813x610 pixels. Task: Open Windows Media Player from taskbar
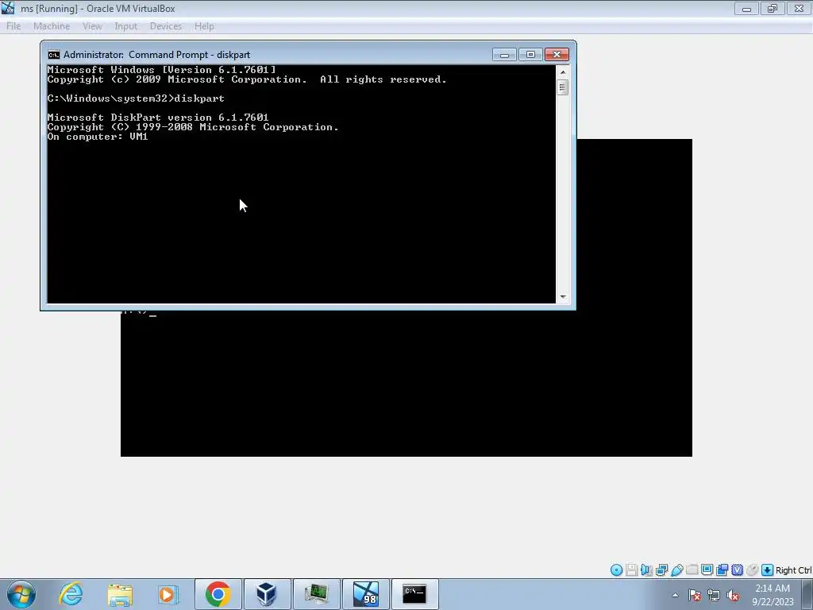point(168,594)
